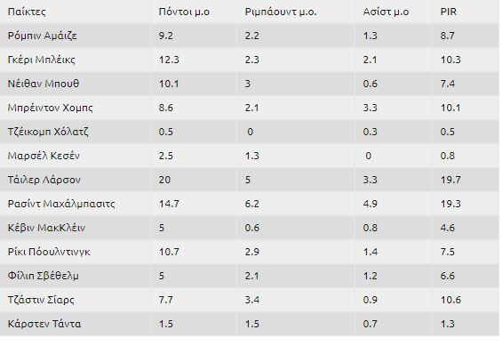This screenshot has height=346, width=502.
Task: Click the Πόντοι μ.ο column header
Action: pyautogui.click(x=184, y=12)
